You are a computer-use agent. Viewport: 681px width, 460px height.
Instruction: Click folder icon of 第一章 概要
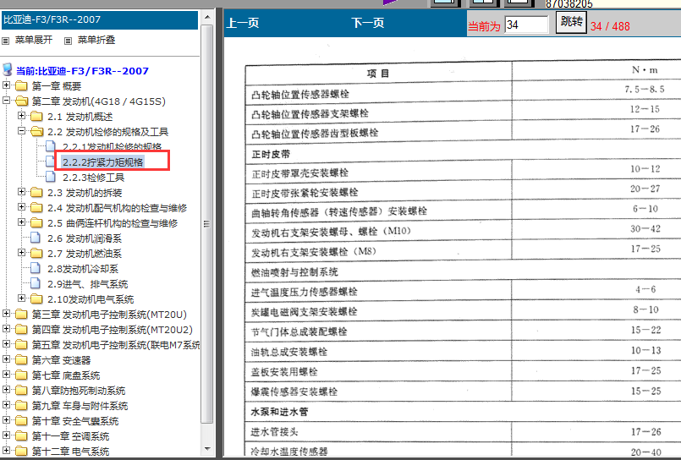21,85
